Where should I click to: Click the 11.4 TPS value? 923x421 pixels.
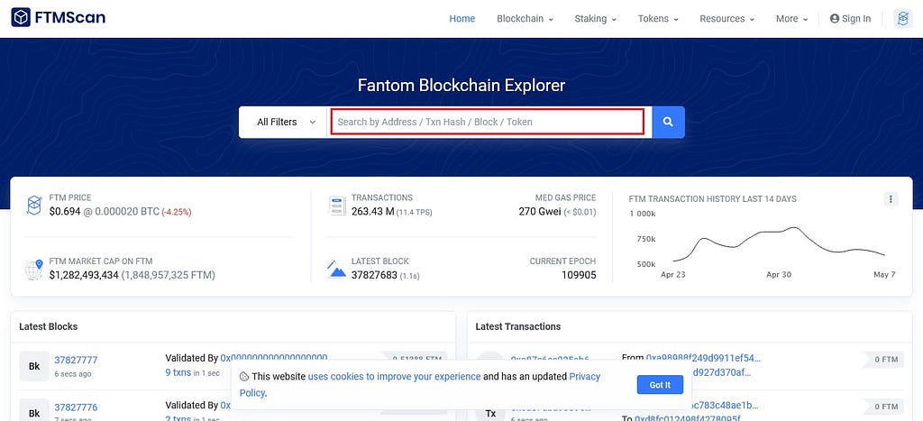tap(414, 212)
